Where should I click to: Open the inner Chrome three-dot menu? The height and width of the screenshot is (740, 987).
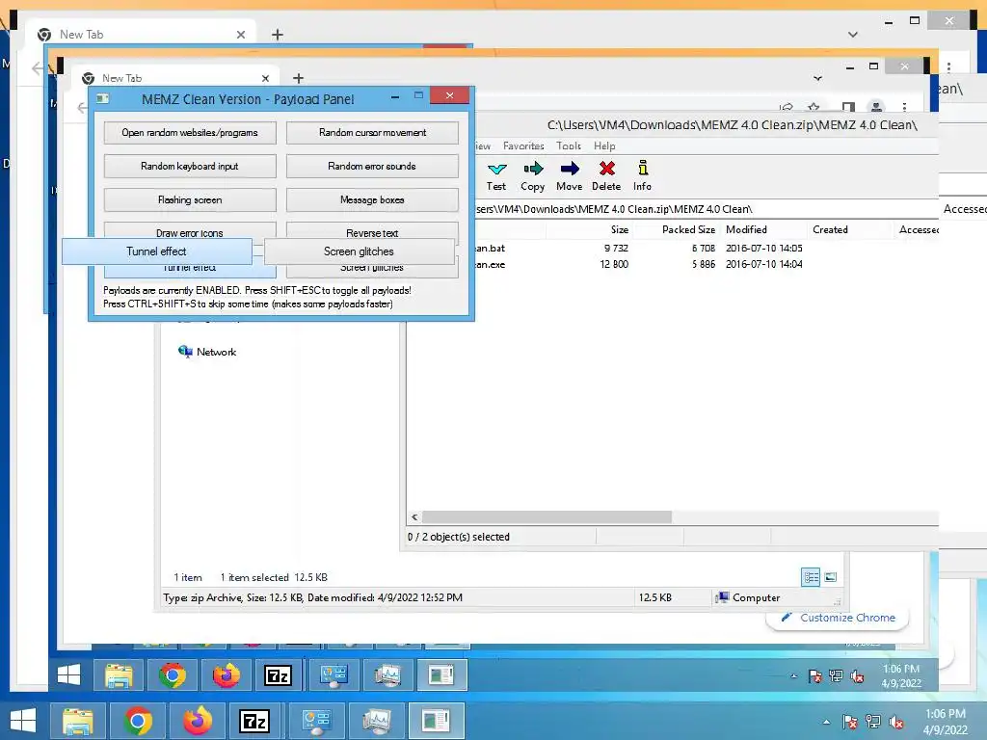[x=904, y=108]
